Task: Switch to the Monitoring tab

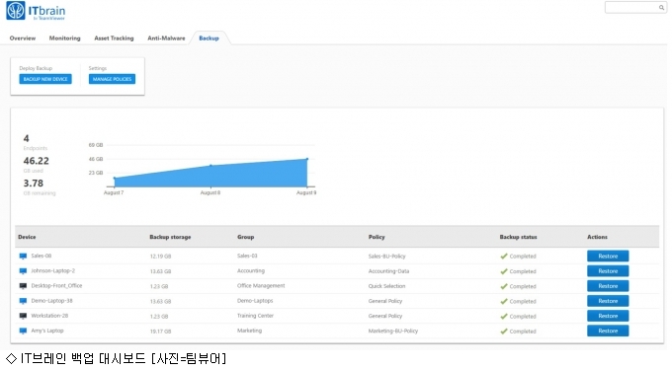Action: point(64,38)
